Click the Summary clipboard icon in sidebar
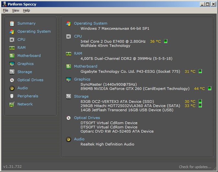Screen dimensions: 218x172 click(x=12, y=24)
